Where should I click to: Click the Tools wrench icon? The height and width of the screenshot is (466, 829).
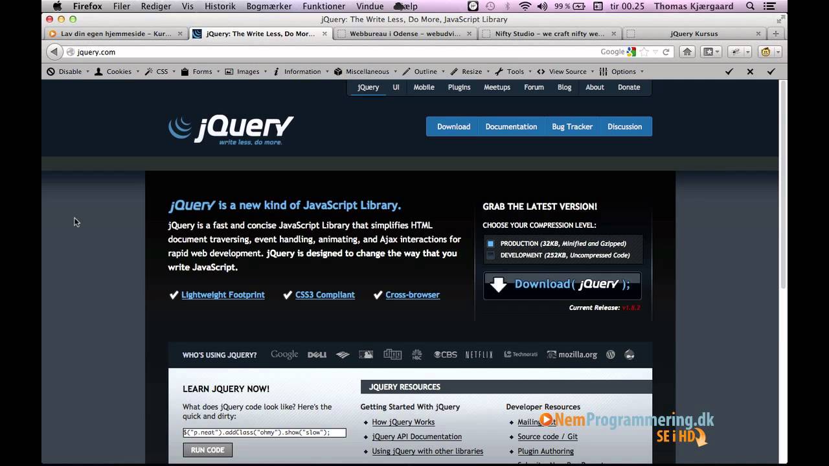click(499, 72)
